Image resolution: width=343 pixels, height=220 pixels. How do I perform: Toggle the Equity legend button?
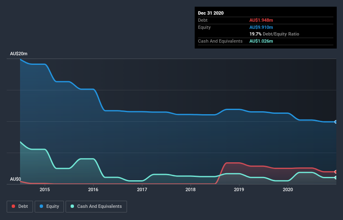pyautogui.click(x=49, y=207)
